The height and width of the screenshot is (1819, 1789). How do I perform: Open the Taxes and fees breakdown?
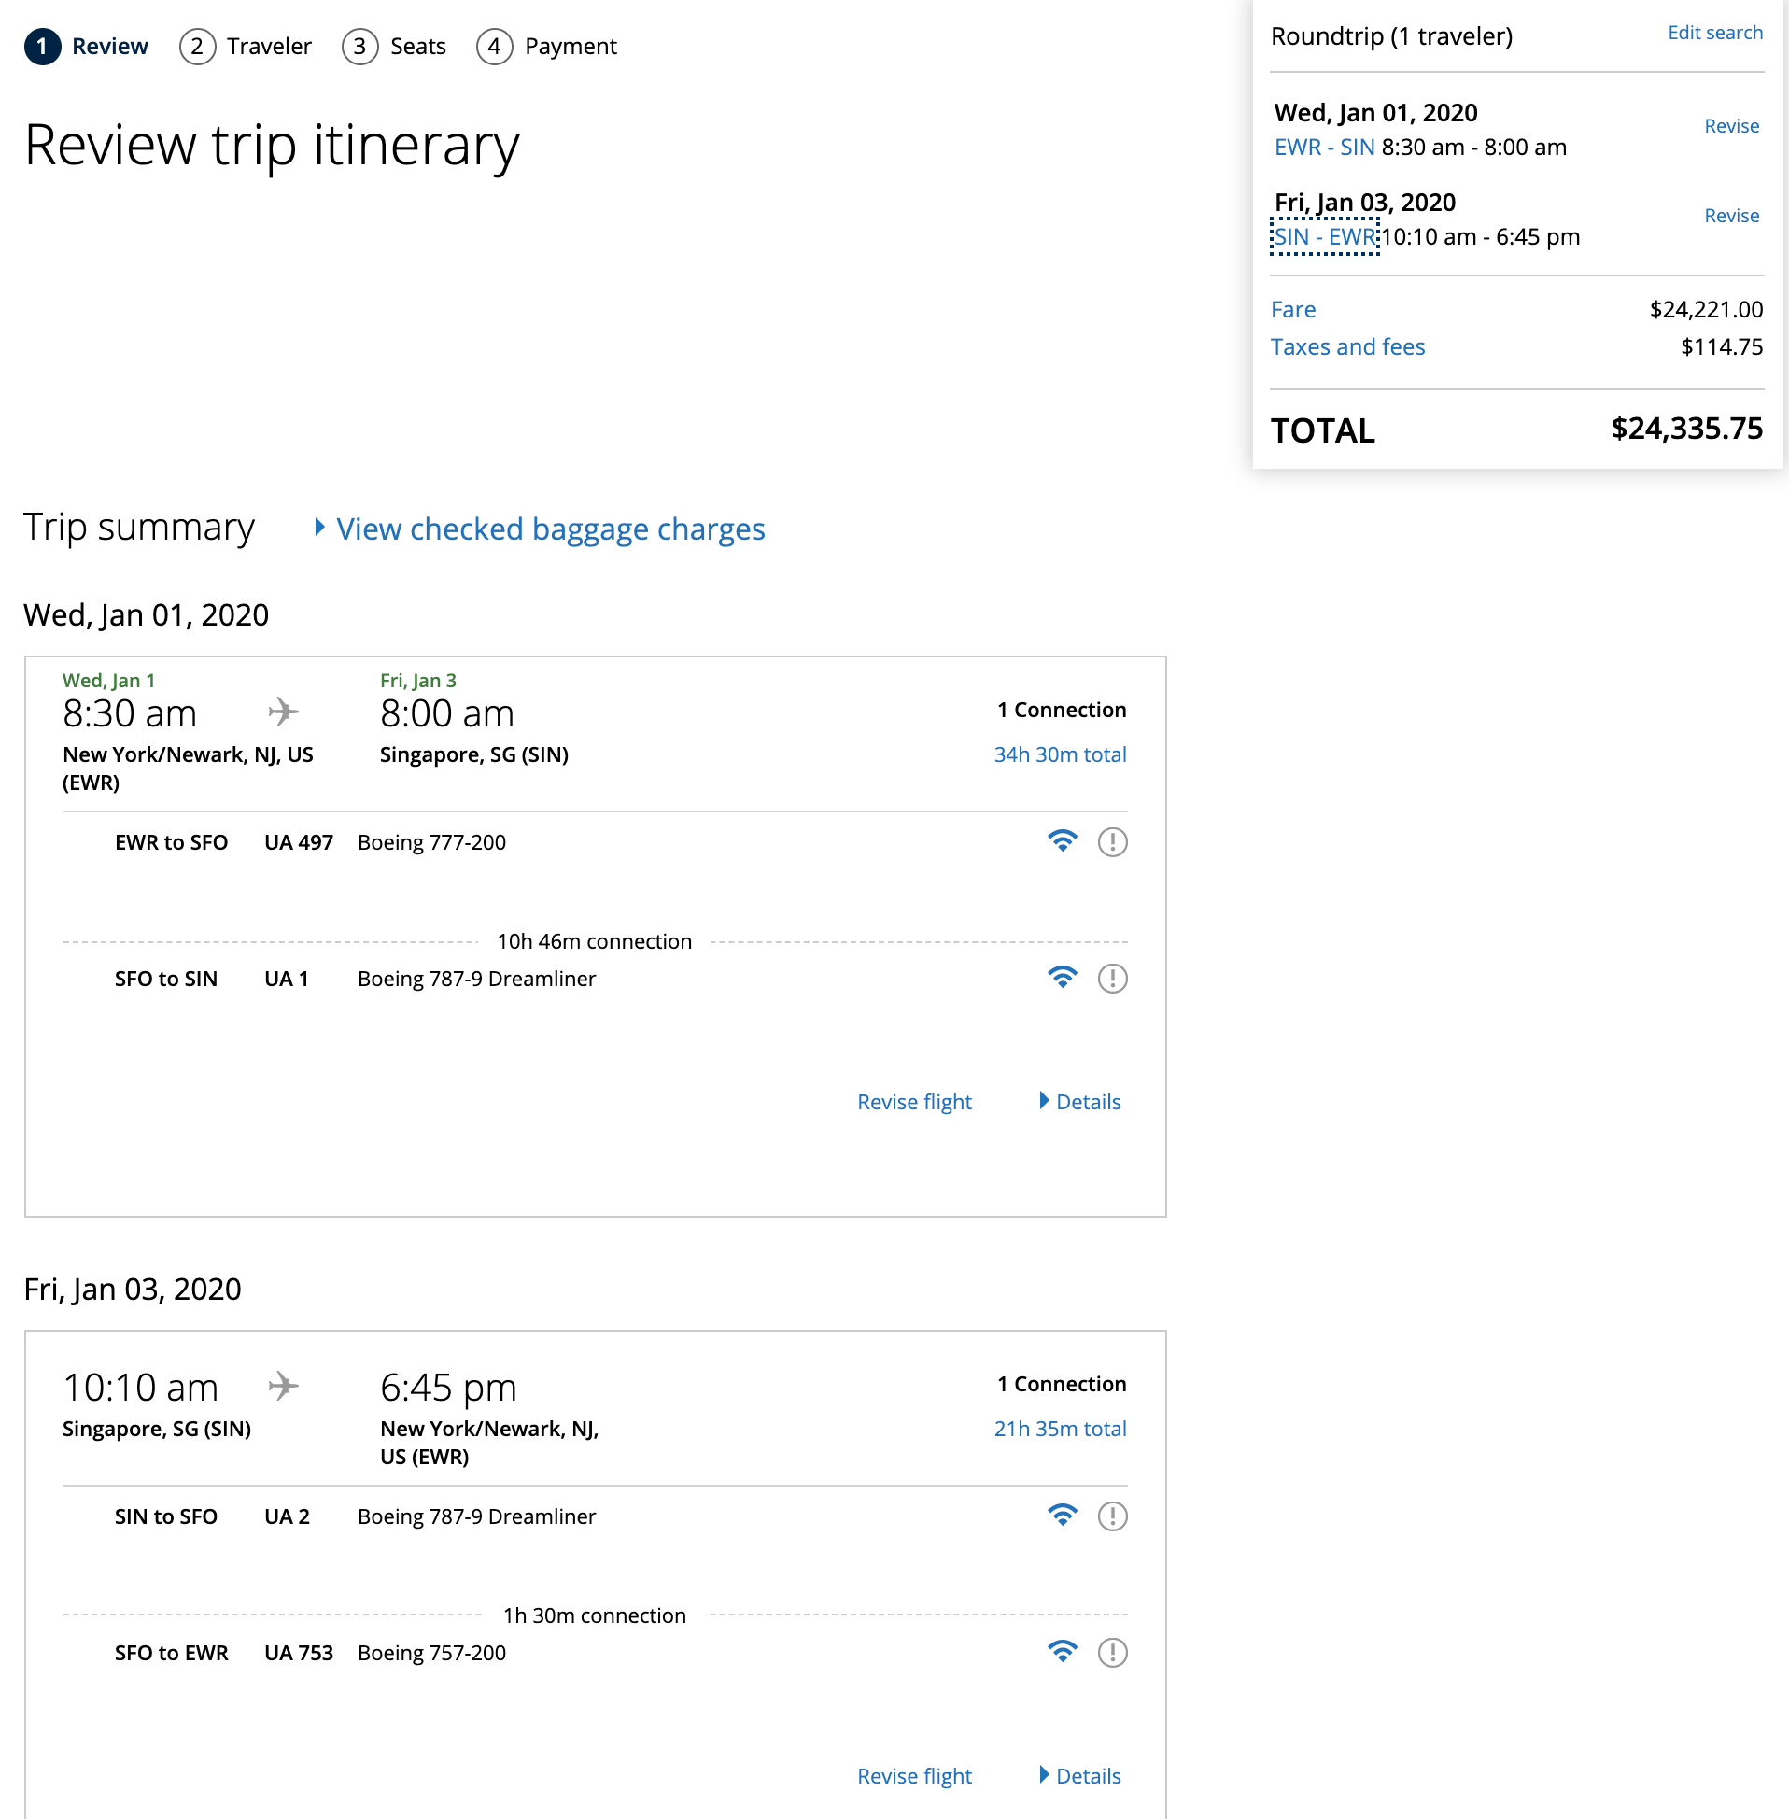1346,346
